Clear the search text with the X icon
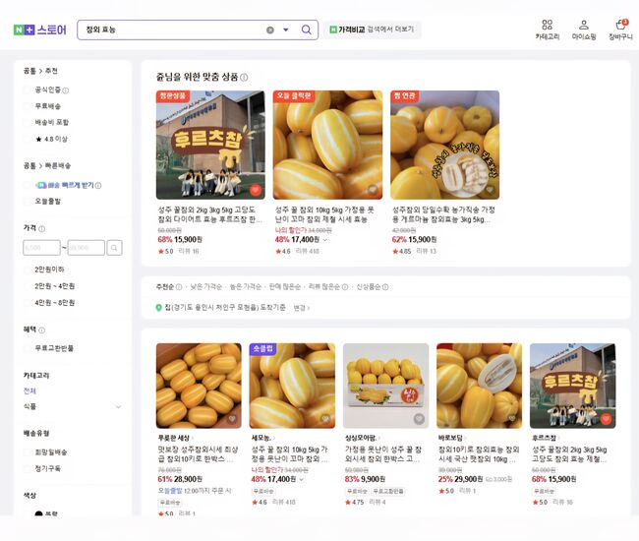Image resolution: width=639 pixels, height=541 pixels. tap(270, 30)
